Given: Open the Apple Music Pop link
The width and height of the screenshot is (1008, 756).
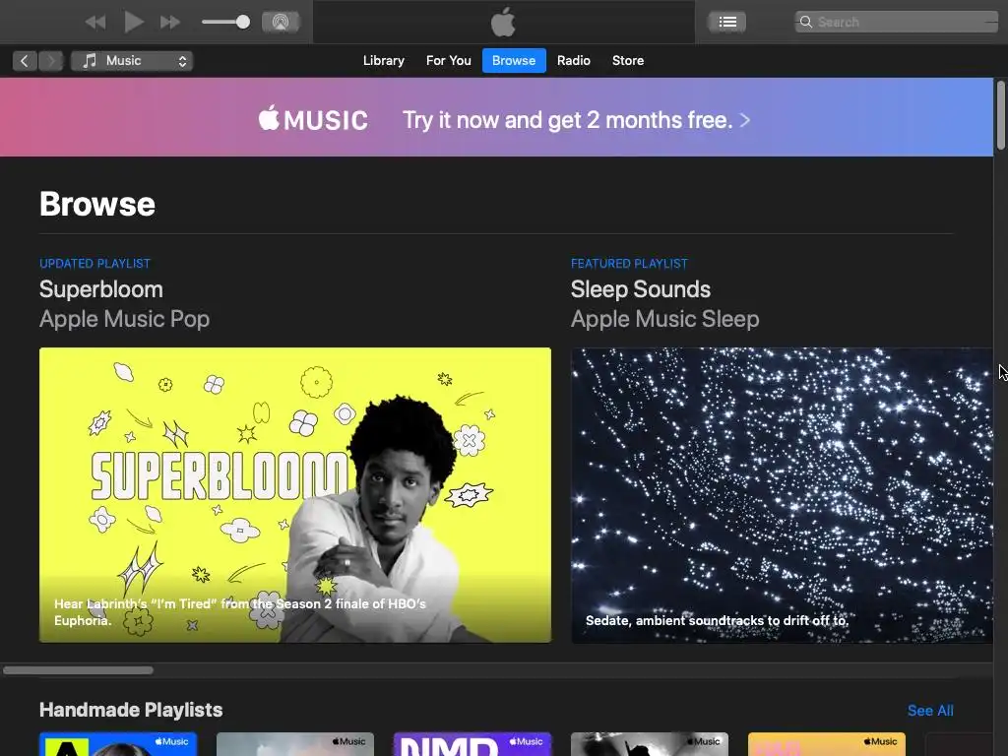Looking at the screenshot, I should tap(124, 319).
